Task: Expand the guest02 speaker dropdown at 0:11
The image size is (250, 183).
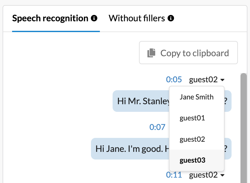Action: tap(207, 175)
